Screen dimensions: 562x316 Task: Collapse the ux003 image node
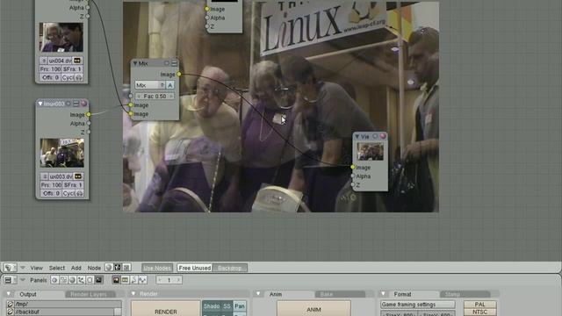(40, 104)
